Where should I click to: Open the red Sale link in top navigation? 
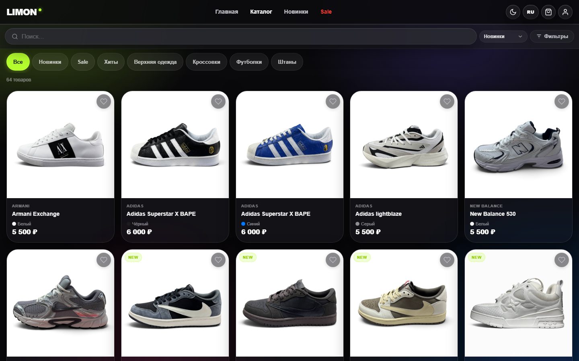point(326,12)
